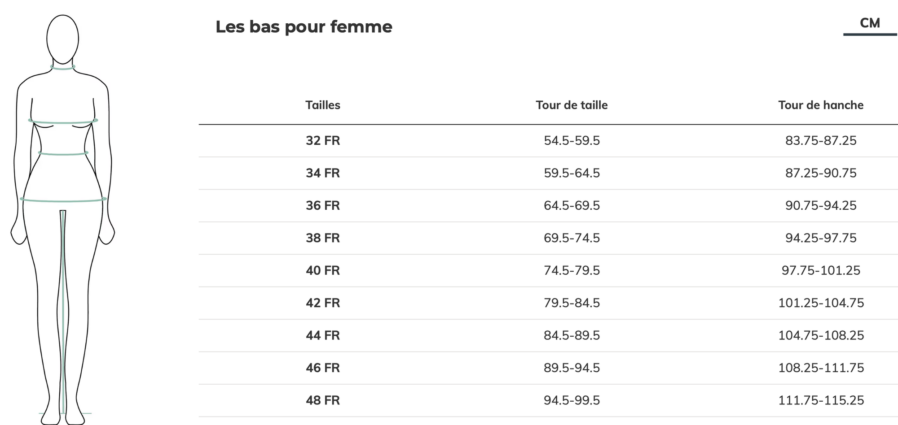Screen dimensions: 898x425
Task: Click the Tour de hanche column header
Action: tap(821, 105)
